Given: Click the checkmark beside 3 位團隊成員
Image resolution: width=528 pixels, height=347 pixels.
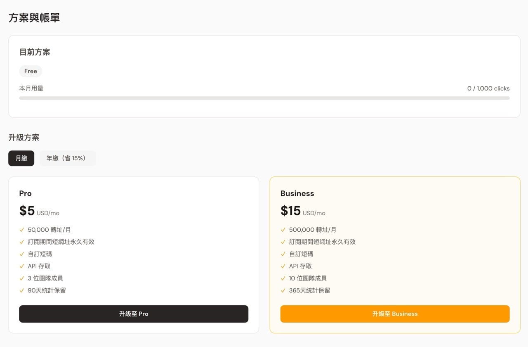Looking at the screenshot, I should click(22, 279).
